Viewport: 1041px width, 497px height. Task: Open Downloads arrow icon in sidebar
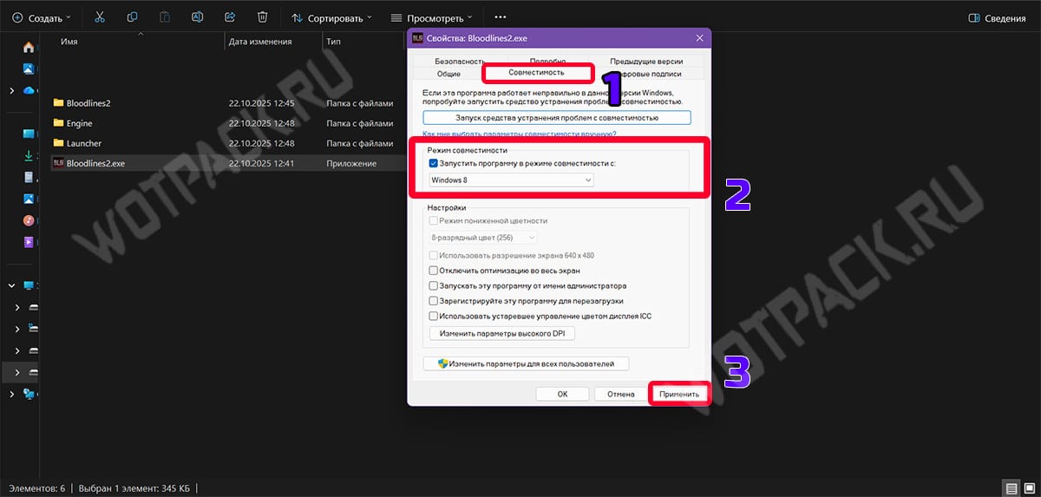[29, 155]
